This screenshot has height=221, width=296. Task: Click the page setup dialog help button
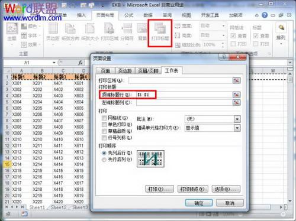coord(224,57)
